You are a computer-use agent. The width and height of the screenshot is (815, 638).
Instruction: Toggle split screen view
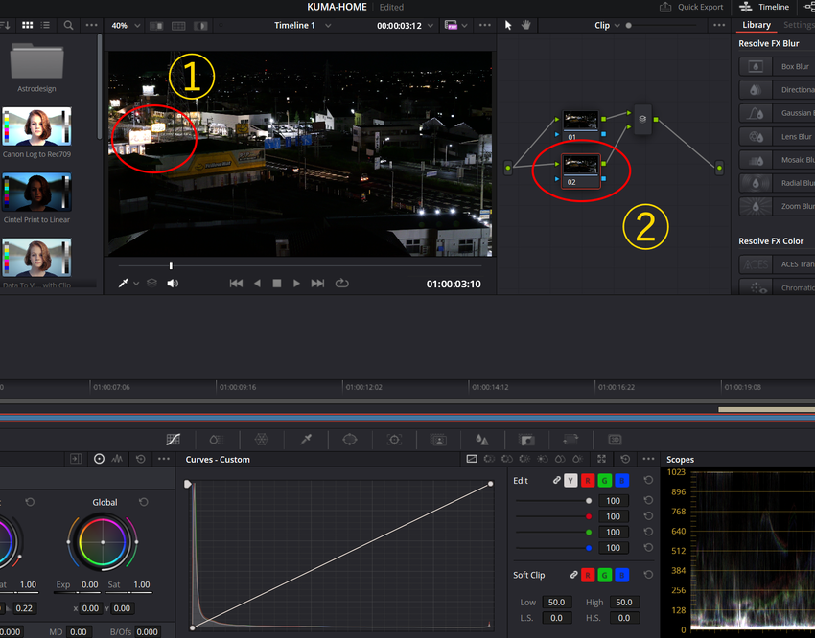[x=178, y=26]
